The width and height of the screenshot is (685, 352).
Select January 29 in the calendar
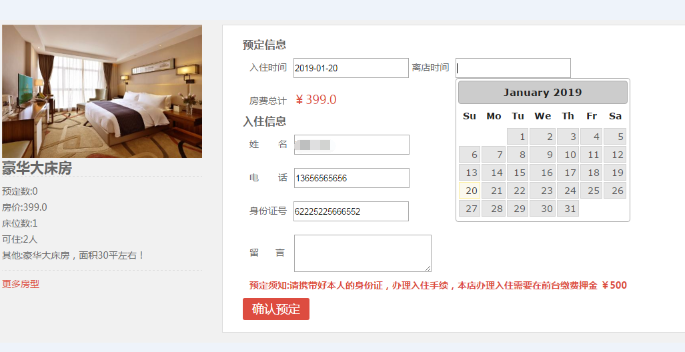518,208
